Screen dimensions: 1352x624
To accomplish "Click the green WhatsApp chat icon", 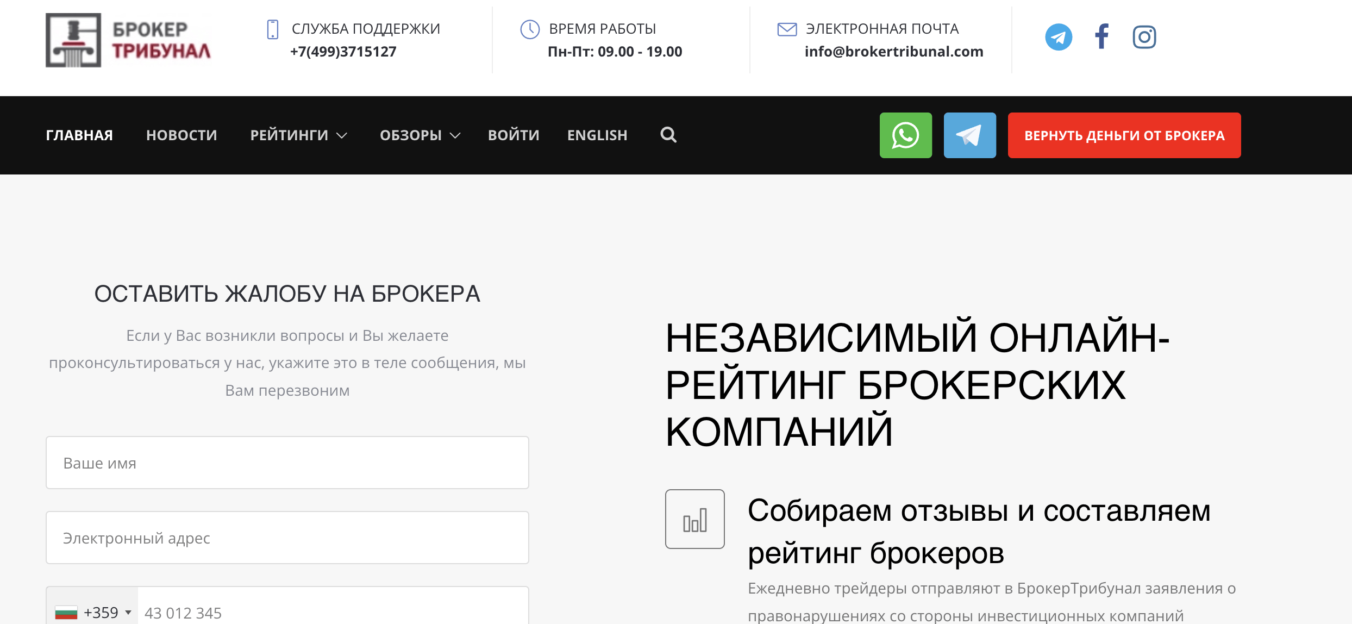I will (x=906, y=135).
